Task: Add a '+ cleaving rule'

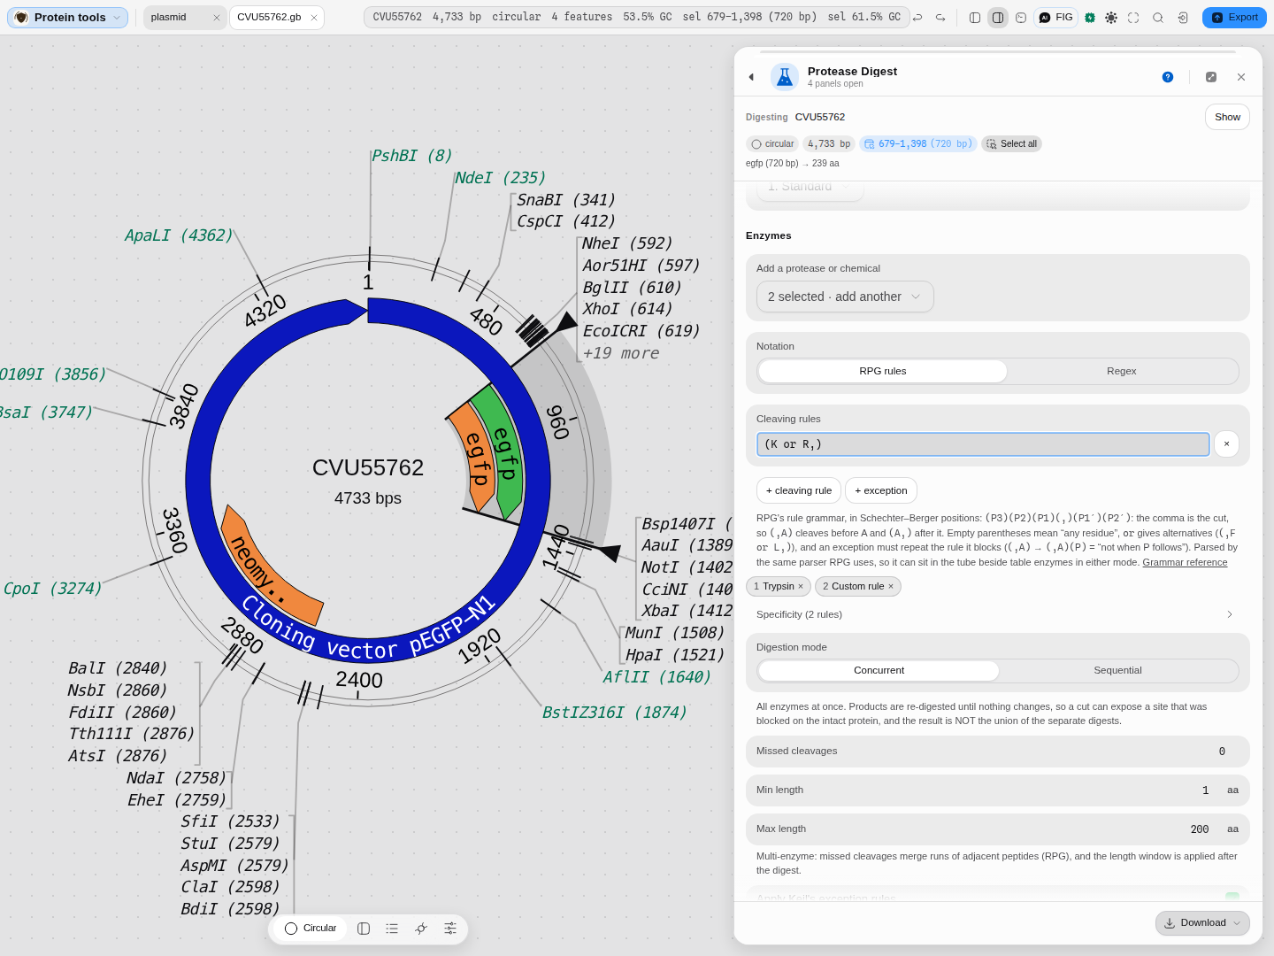Action: tap(799, 490)
